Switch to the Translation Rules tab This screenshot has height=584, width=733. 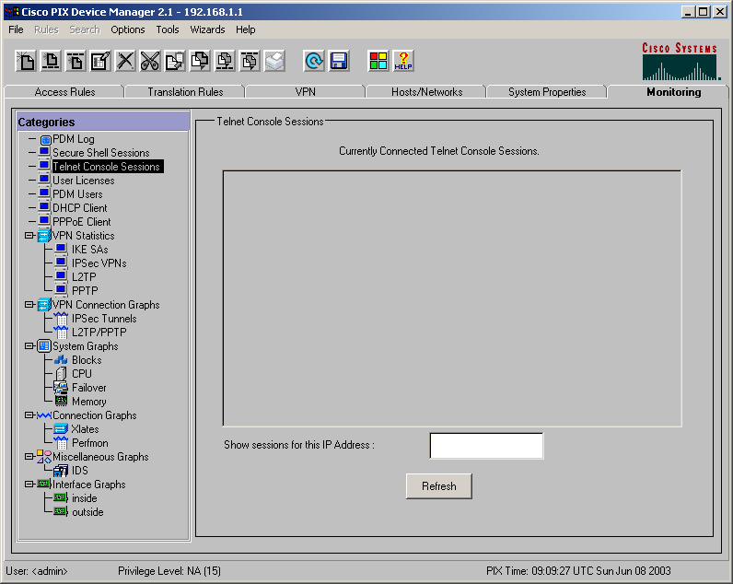tap(185, 92)
